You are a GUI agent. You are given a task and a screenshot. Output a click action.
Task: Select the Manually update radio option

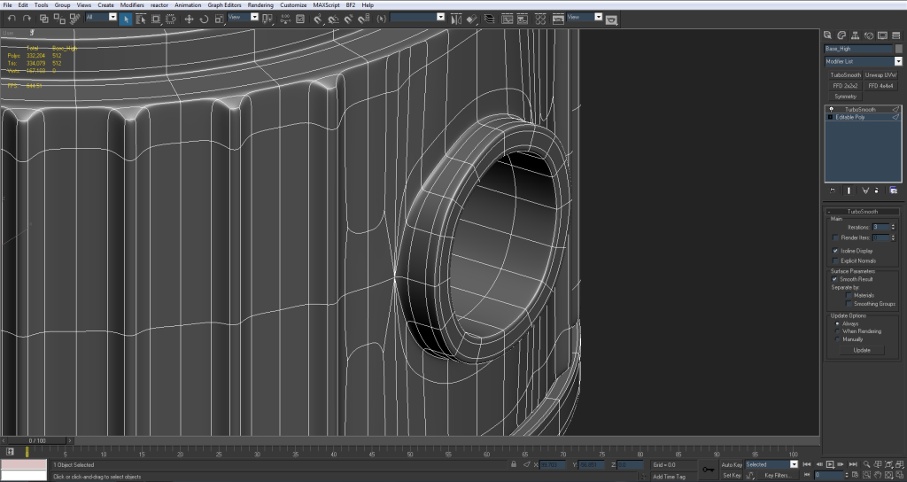(836, 338)
